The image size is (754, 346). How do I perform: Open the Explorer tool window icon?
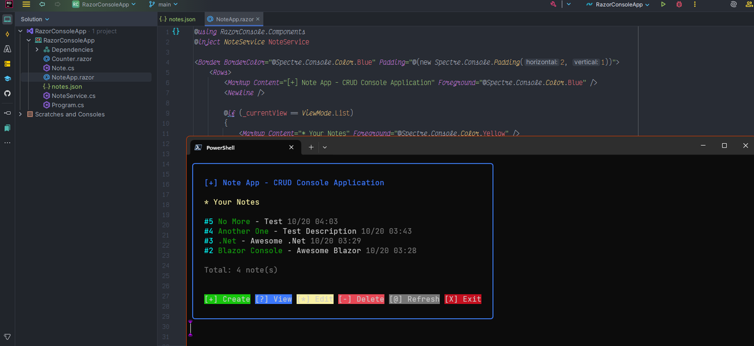pos(8,19)
